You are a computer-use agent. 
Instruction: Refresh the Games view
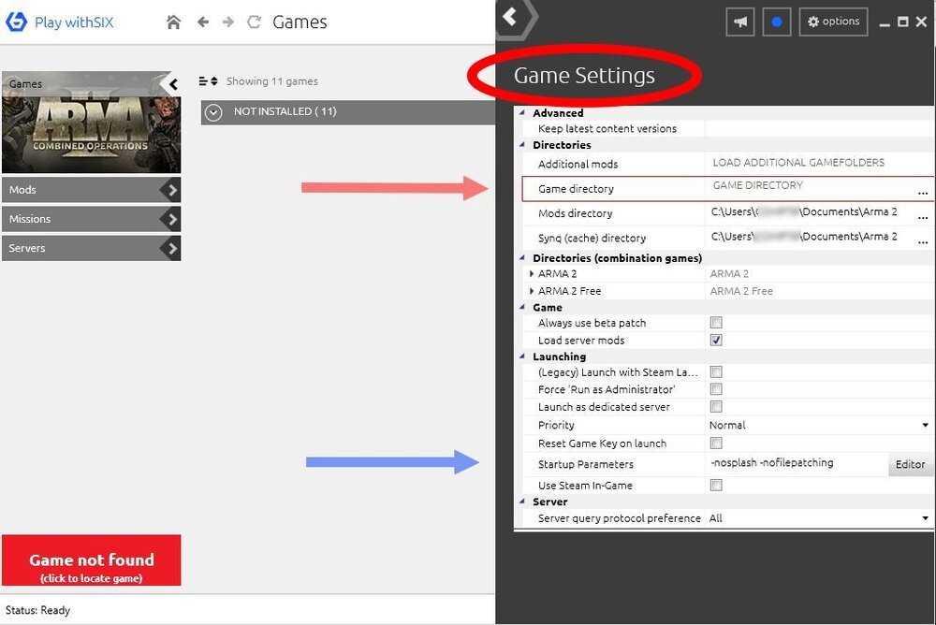pyautogui.click(x=255, y=22)
